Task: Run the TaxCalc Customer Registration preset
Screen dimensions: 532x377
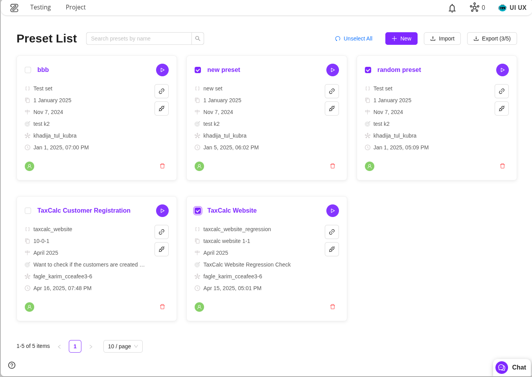Action: 162,211
